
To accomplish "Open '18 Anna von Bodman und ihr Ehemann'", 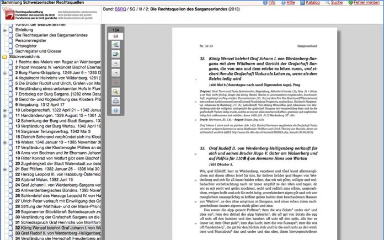I will pos(58,153).
